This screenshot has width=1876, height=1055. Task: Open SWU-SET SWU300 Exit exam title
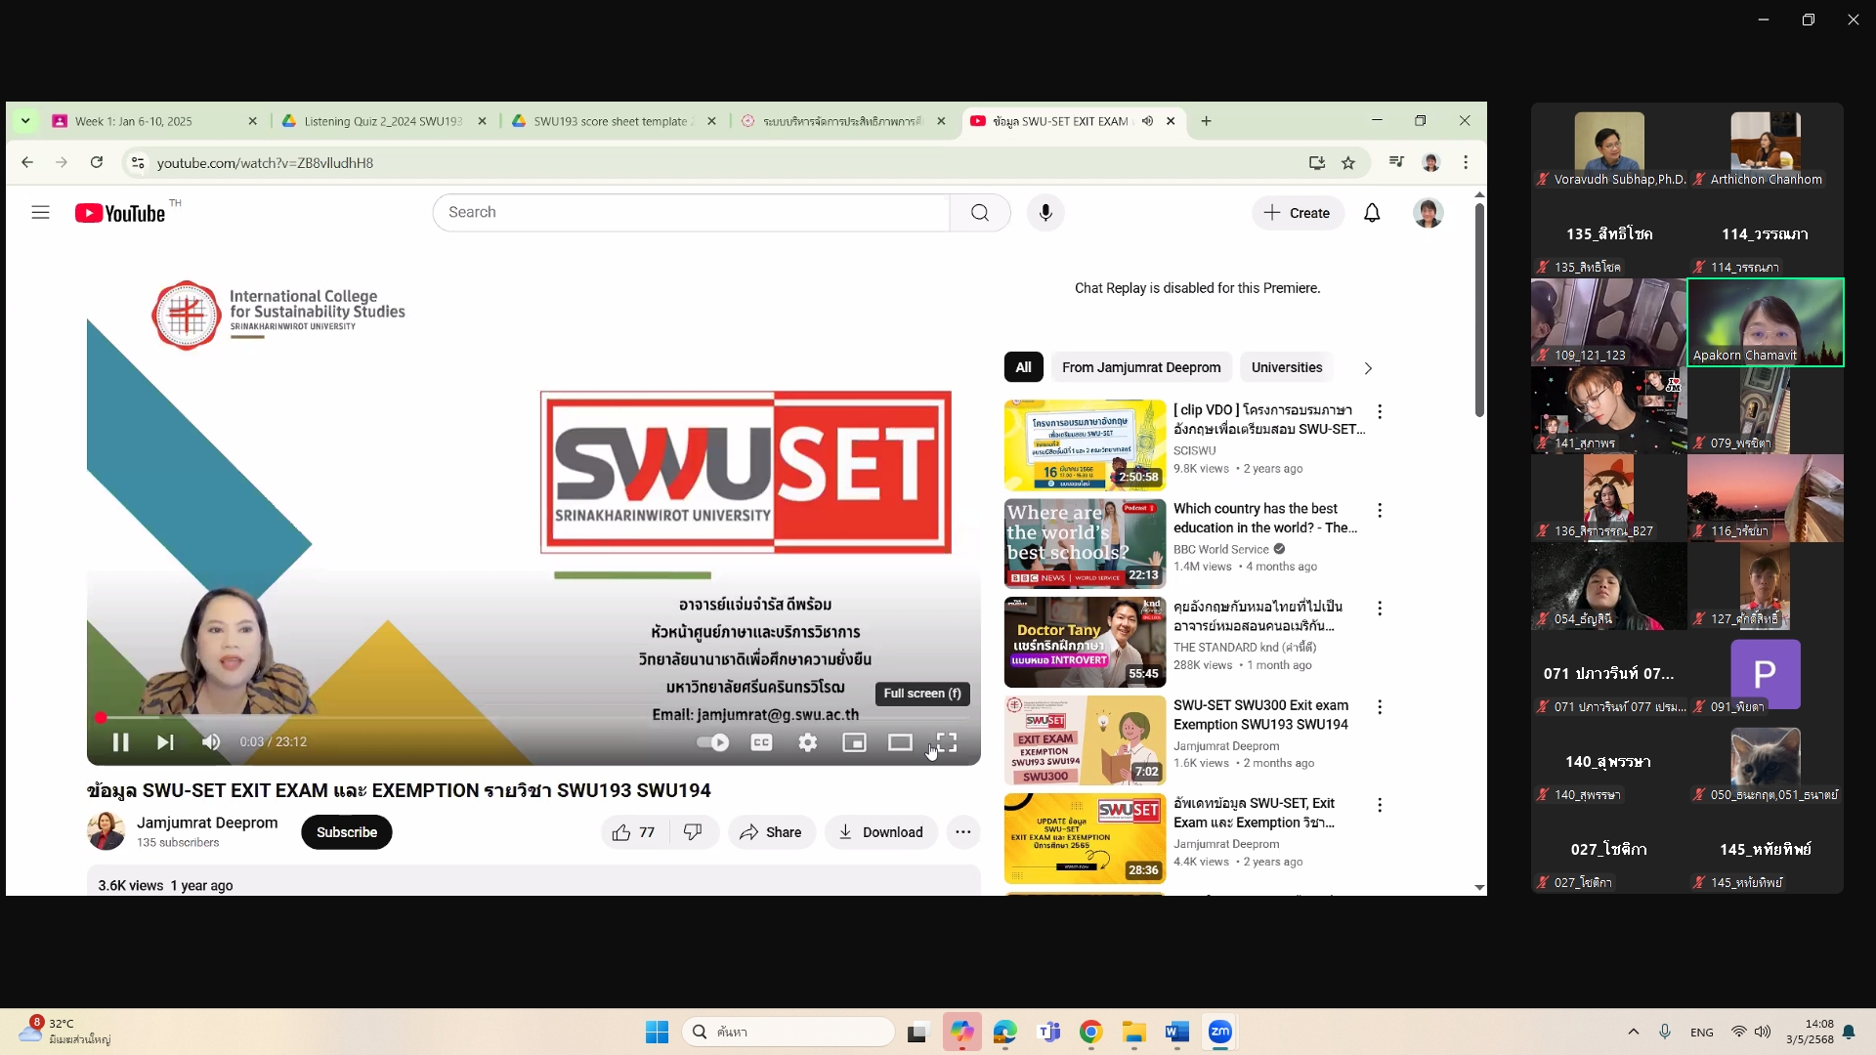(1260, 715)
